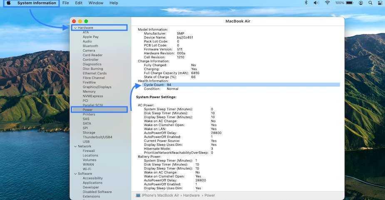Click the green zoom window button
The height and width of the screenshot is (200, 385).
pos(86,21)
